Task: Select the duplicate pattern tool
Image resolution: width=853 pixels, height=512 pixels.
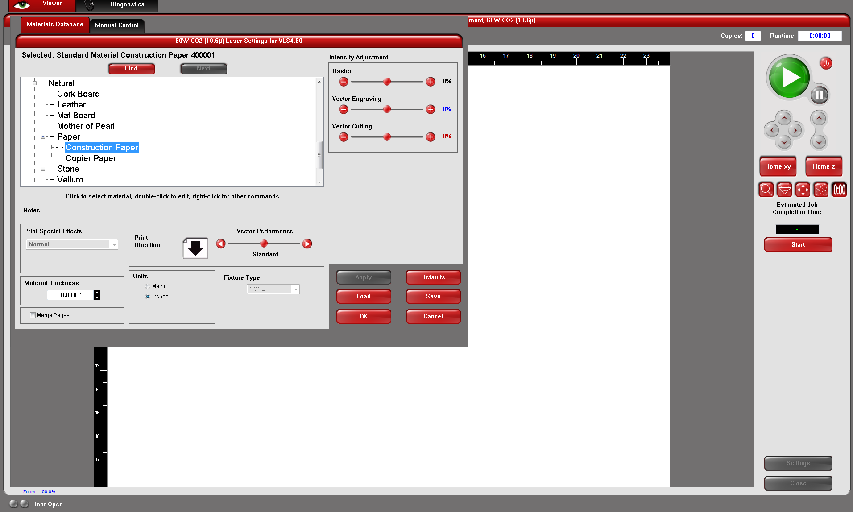Action: click(x=821, y=190)
